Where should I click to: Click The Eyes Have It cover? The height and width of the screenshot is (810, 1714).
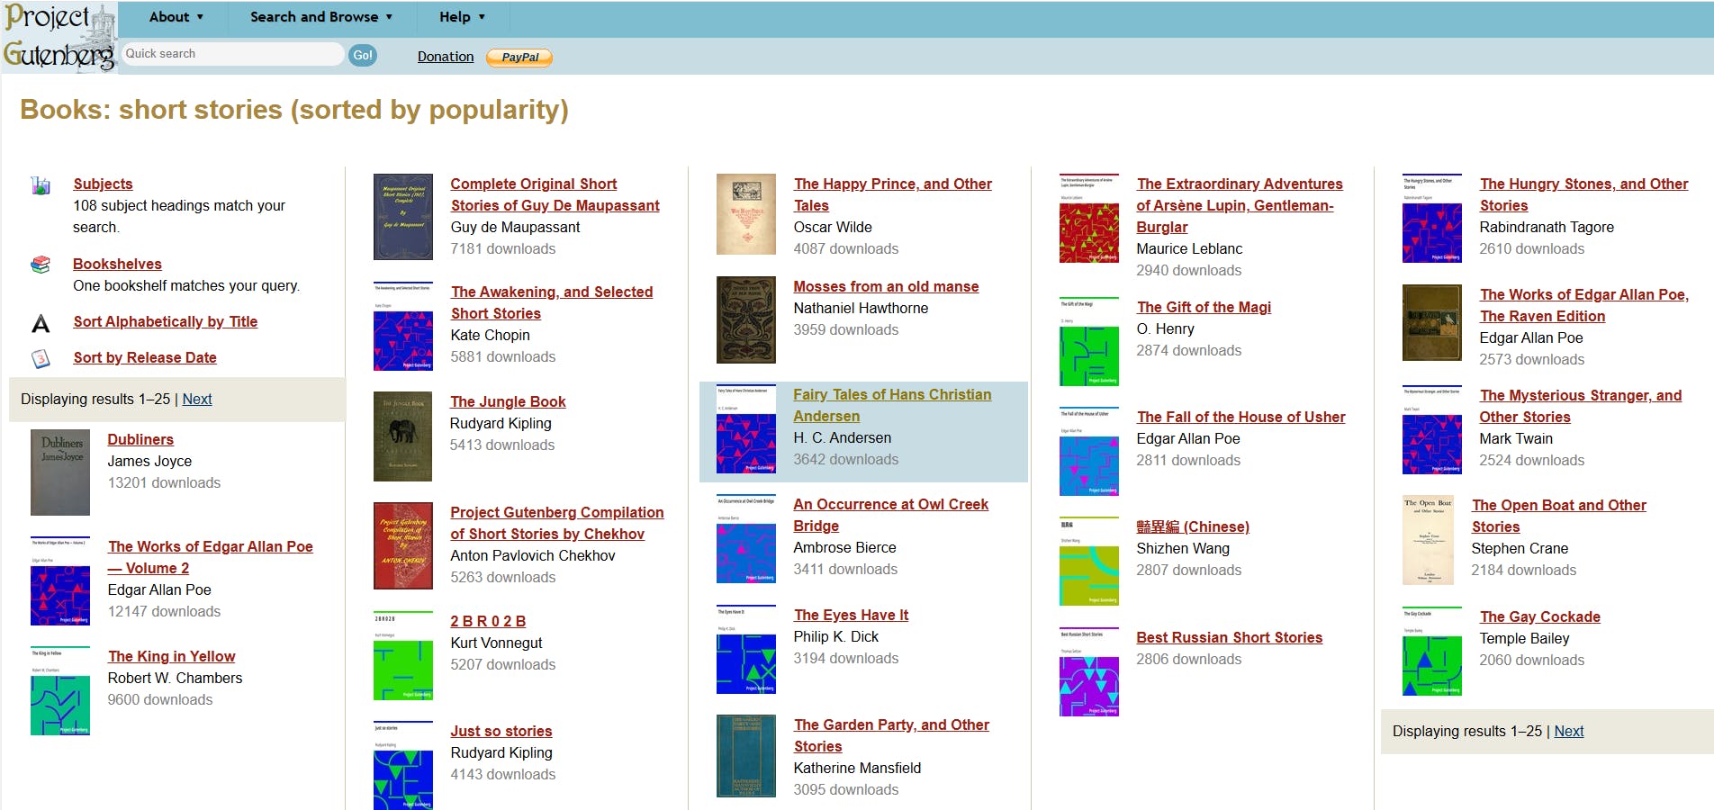point(746,650)
